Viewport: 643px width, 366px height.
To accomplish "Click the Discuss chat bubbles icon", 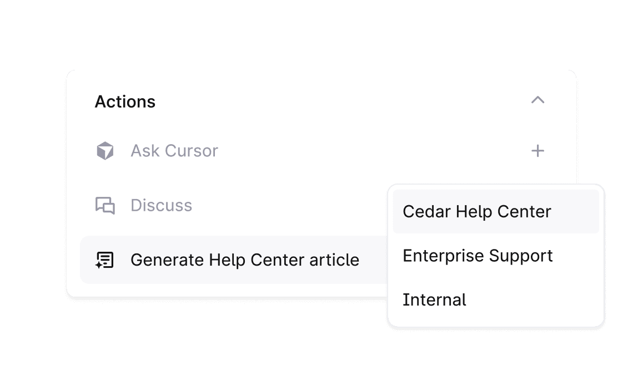I will 105,205.
